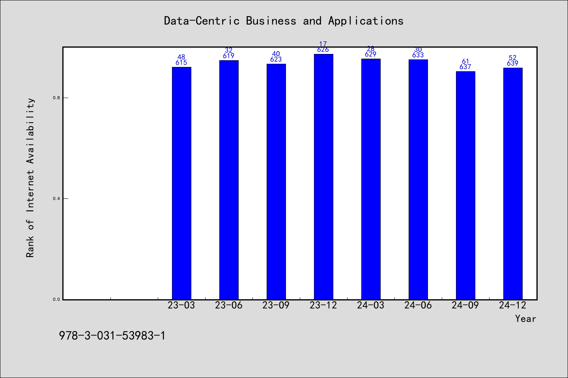Click the x-axis tick label 24-09
The height and width of the screenshot is (378, 568).
(x=465, y=305)
